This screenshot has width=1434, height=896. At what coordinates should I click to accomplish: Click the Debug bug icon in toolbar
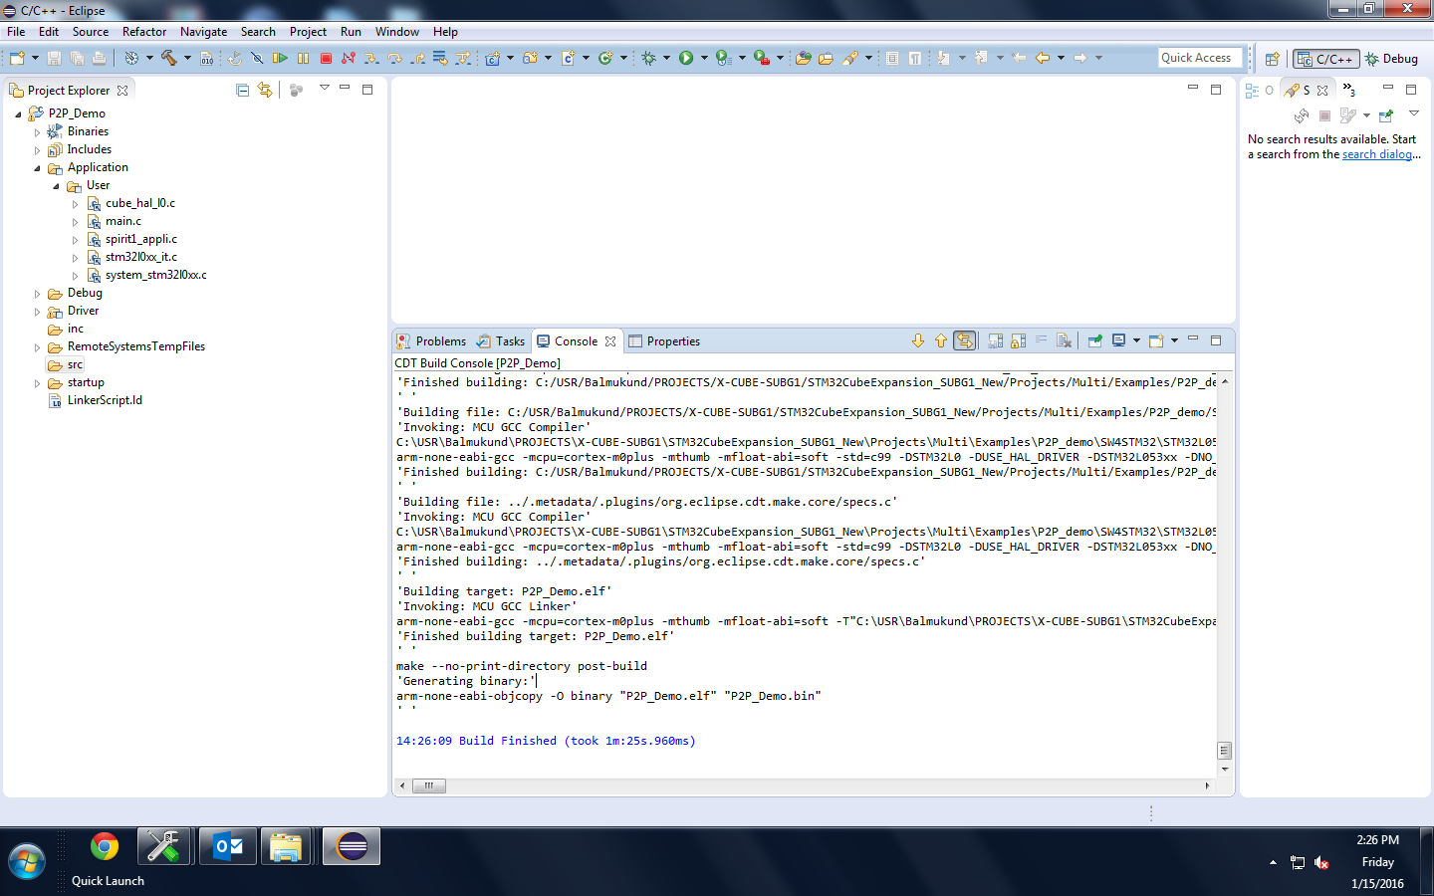[648, 59]
